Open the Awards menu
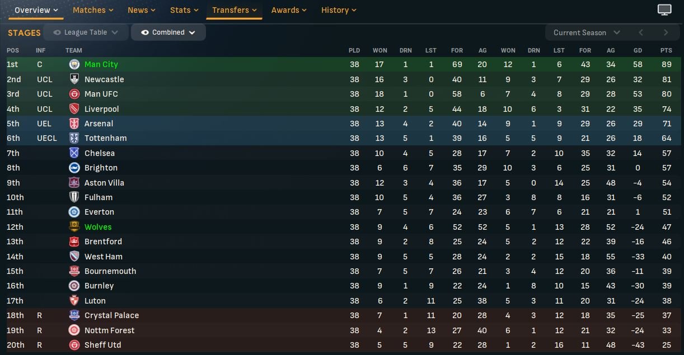The image size is (684, 355). coord(290,10)
